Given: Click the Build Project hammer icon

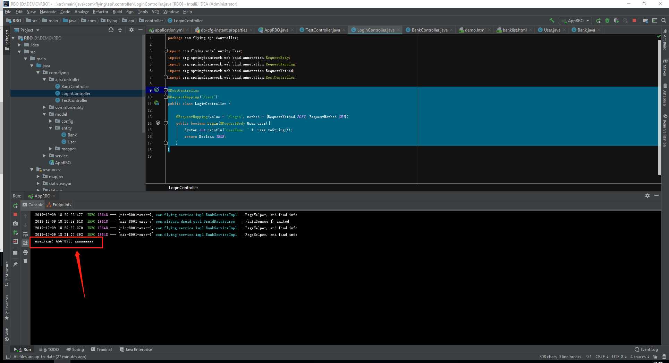Looking at the screenshot, I should tap(552, 20).
